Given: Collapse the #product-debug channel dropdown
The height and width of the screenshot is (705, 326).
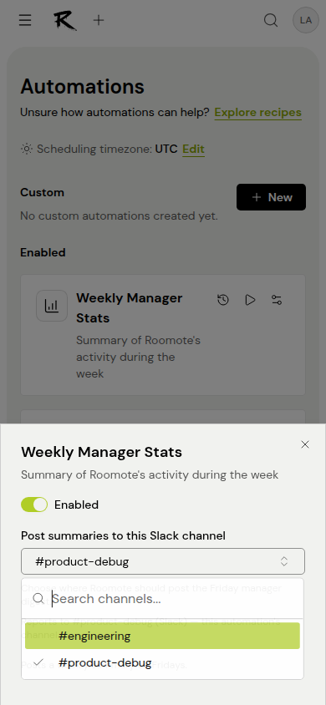Looking at the screenshot, I should tap(163, 561).
